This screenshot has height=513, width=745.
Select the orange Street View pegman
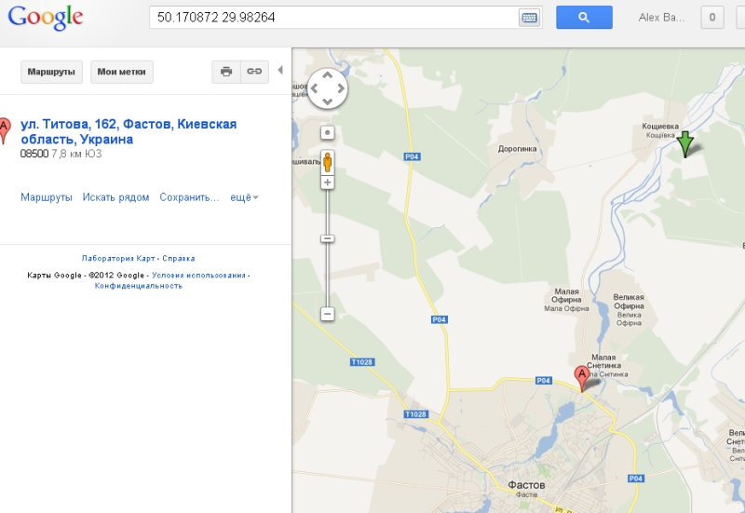tap(328, 162)
